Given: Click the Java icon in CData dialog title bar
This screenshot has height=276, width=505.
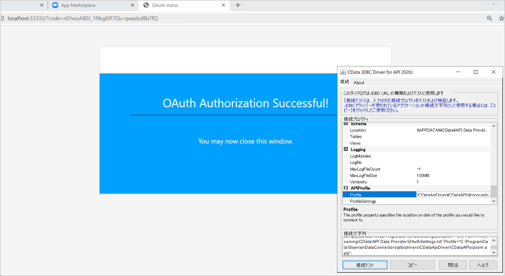Looking at the screenshot, I should (x=343, y=72).
